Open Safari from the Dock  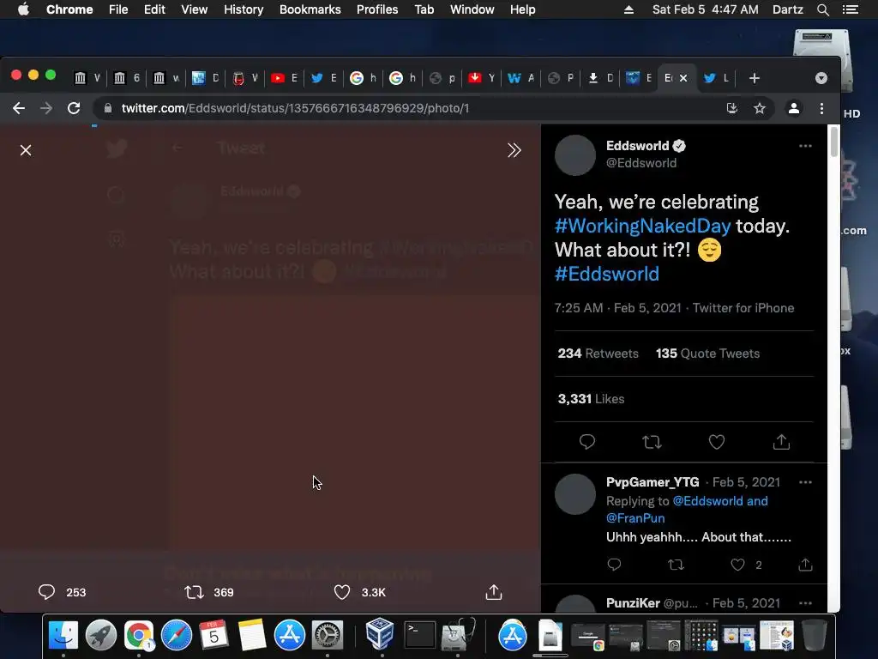[x=177, y=636]
